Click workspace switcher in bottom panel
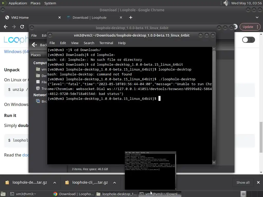This screenshot has width=263, height=197. coord(243,194)
